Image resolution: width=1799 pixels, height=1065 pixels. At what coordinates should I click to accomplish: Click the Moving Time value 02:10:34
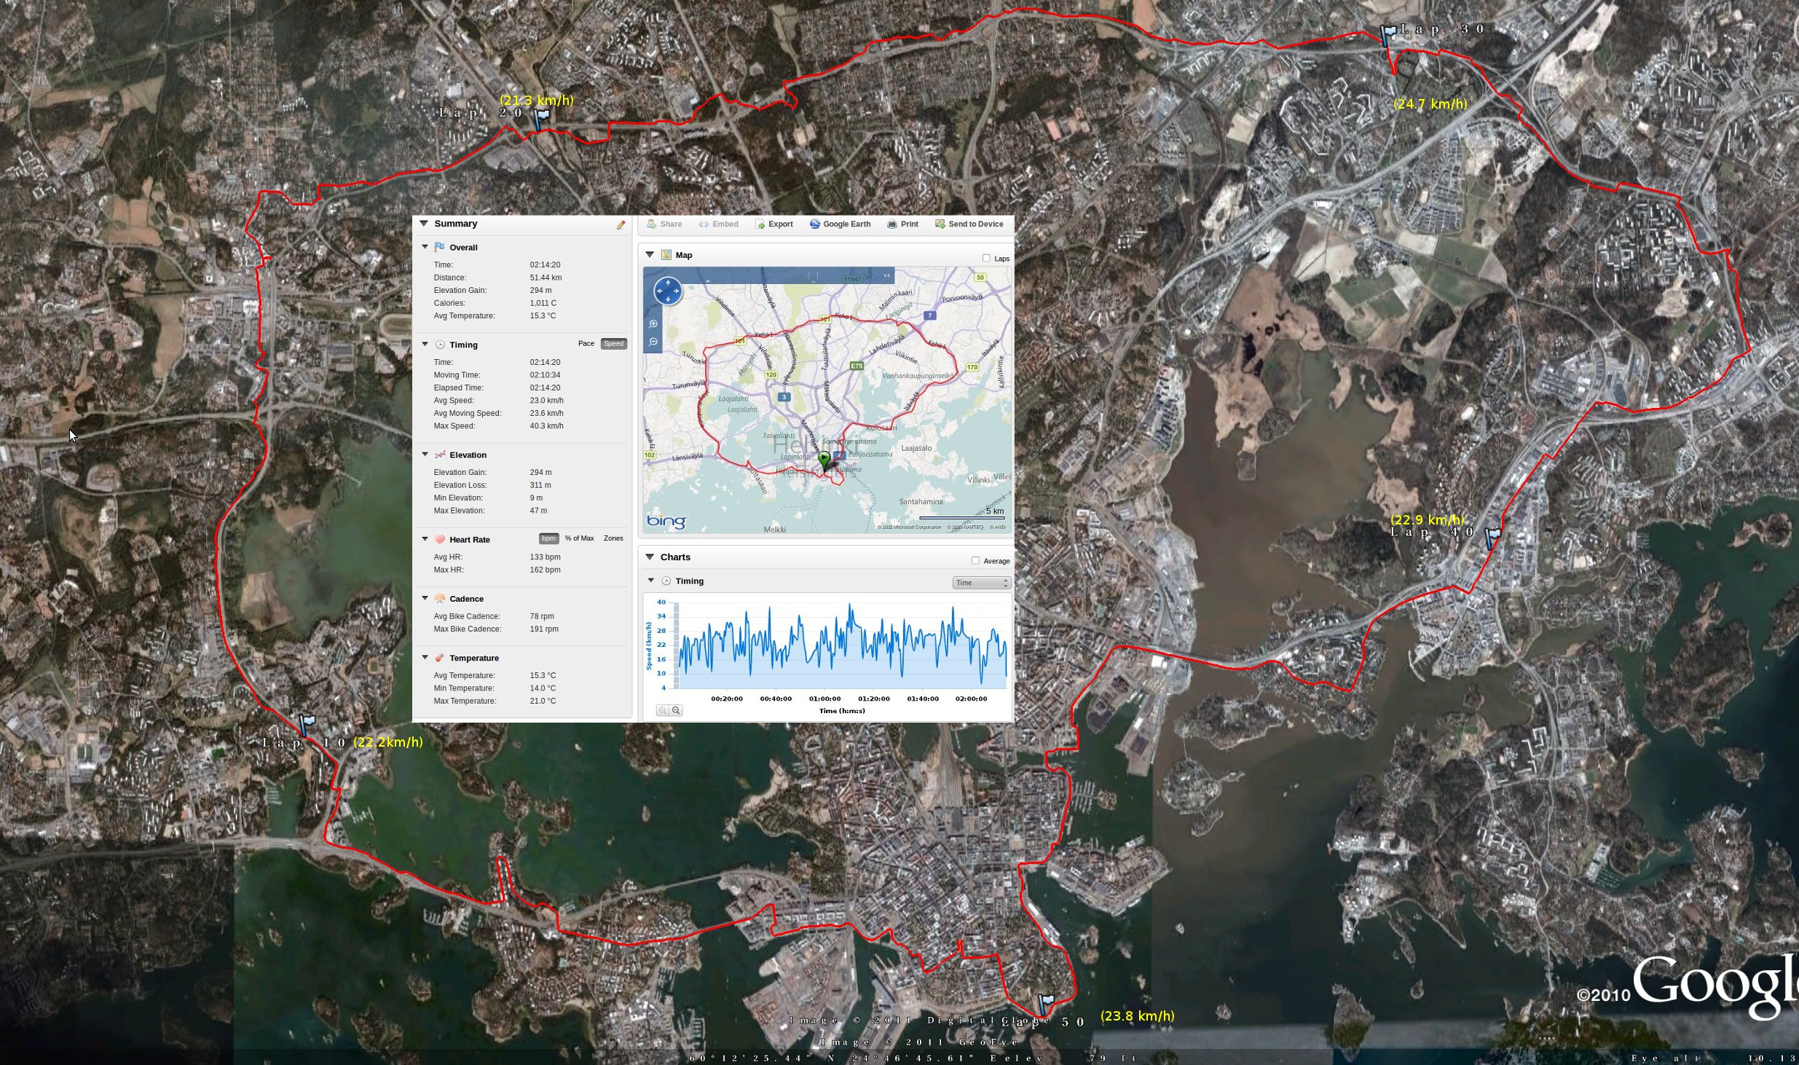click(545, 375)
